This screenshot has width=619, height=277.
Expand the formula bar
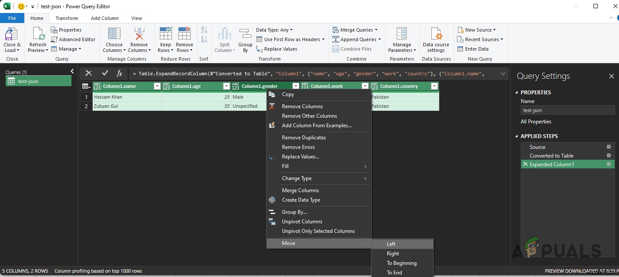tap(502, 74)
